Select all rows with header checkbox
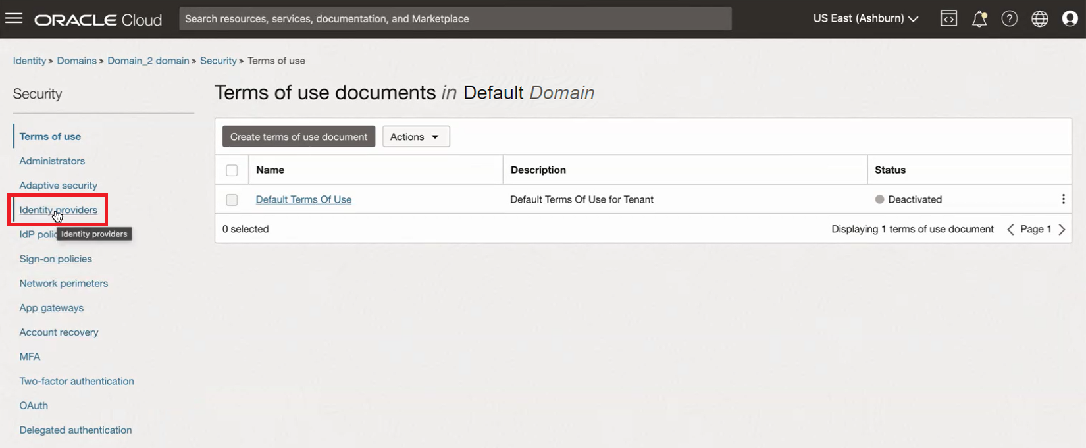Image resolution: width=1086 pixels, height=448 pixels. tap(232, 170)
